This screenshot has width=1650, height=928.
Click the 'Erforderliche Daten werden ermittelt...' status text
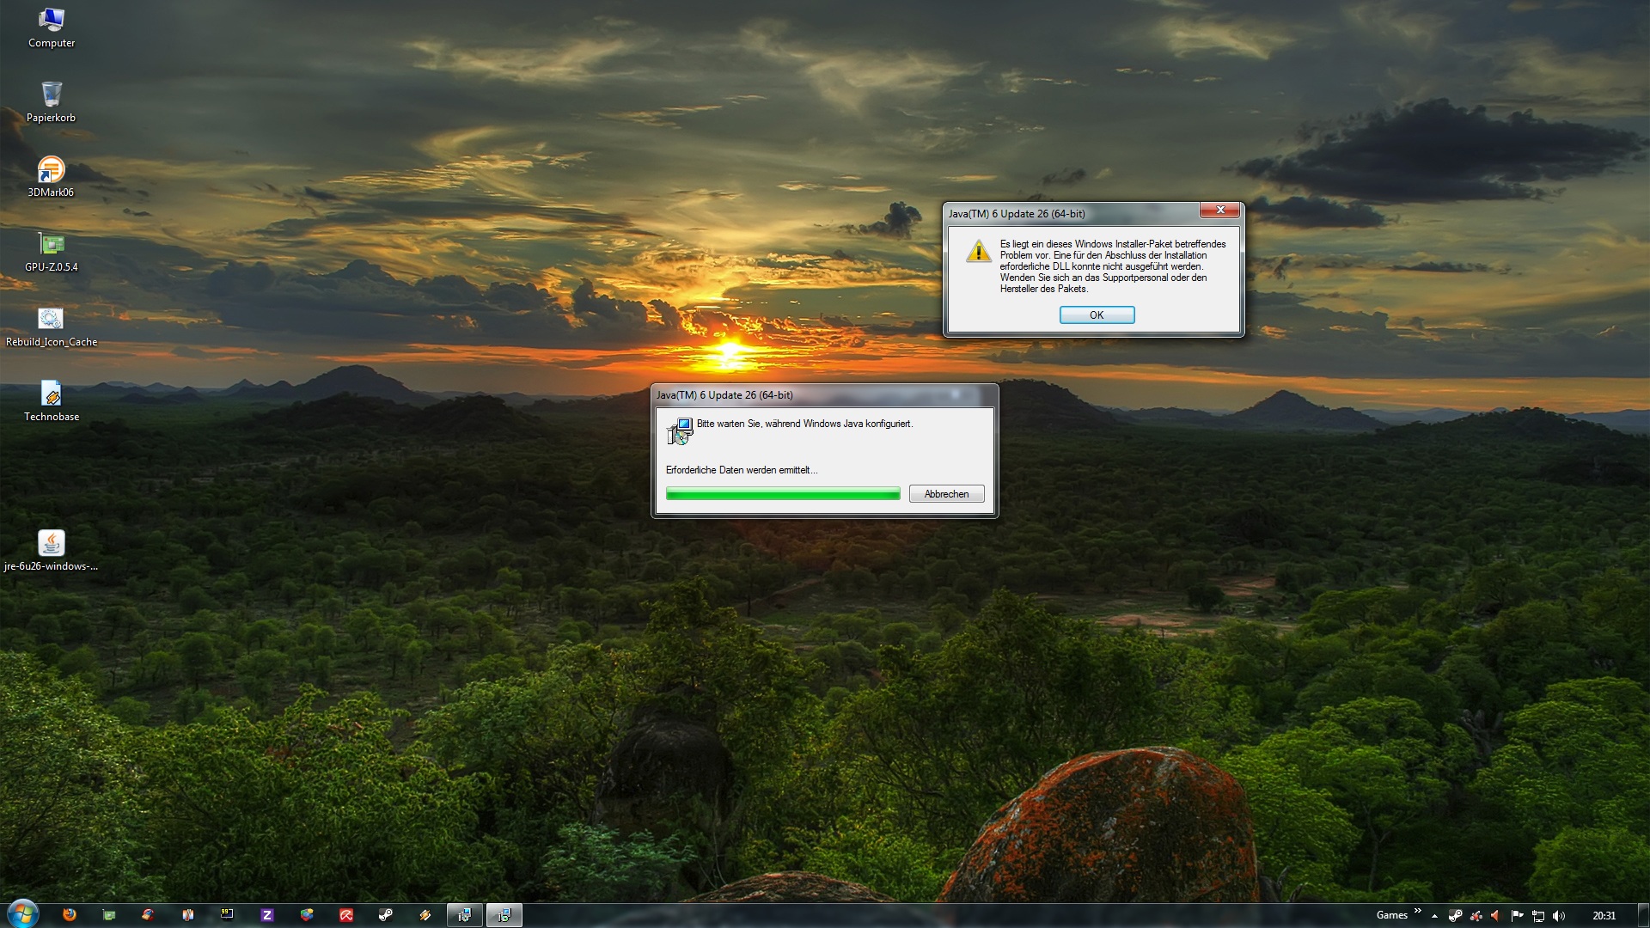coord(742,470)
